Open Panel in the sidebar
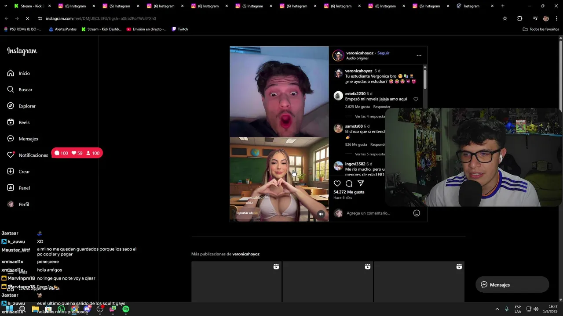Screen dimensions: 563x316 [x=18, y=188]
